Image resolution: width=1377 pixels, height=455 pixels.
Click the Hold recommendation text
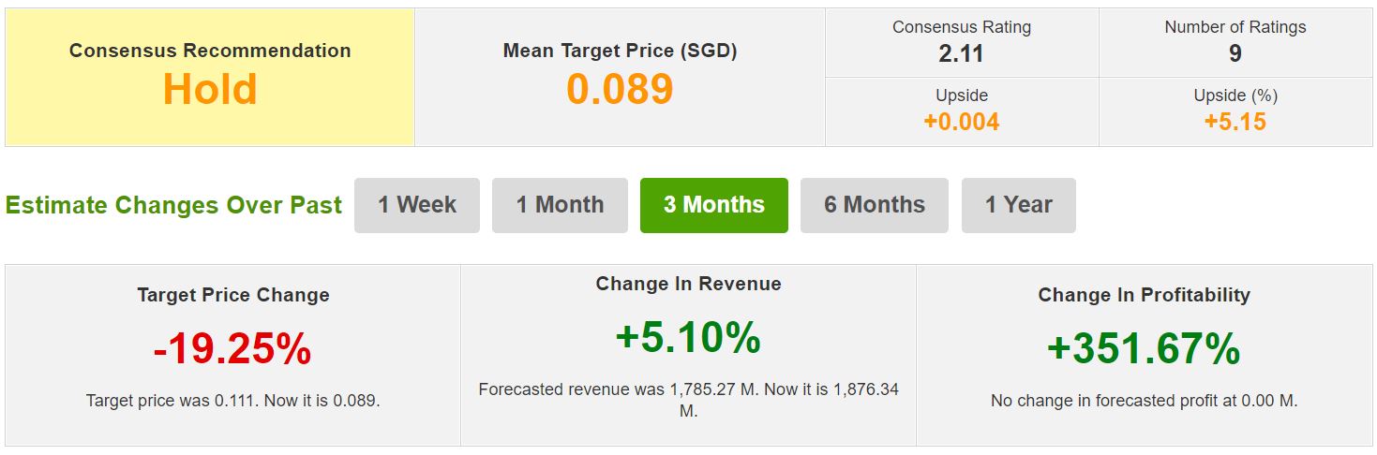[x=210, y=90]
